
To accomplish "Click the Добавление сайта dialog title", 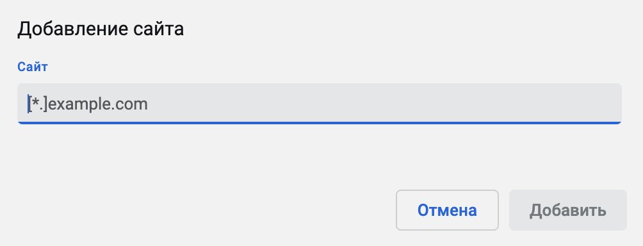I will click(101, 29).
